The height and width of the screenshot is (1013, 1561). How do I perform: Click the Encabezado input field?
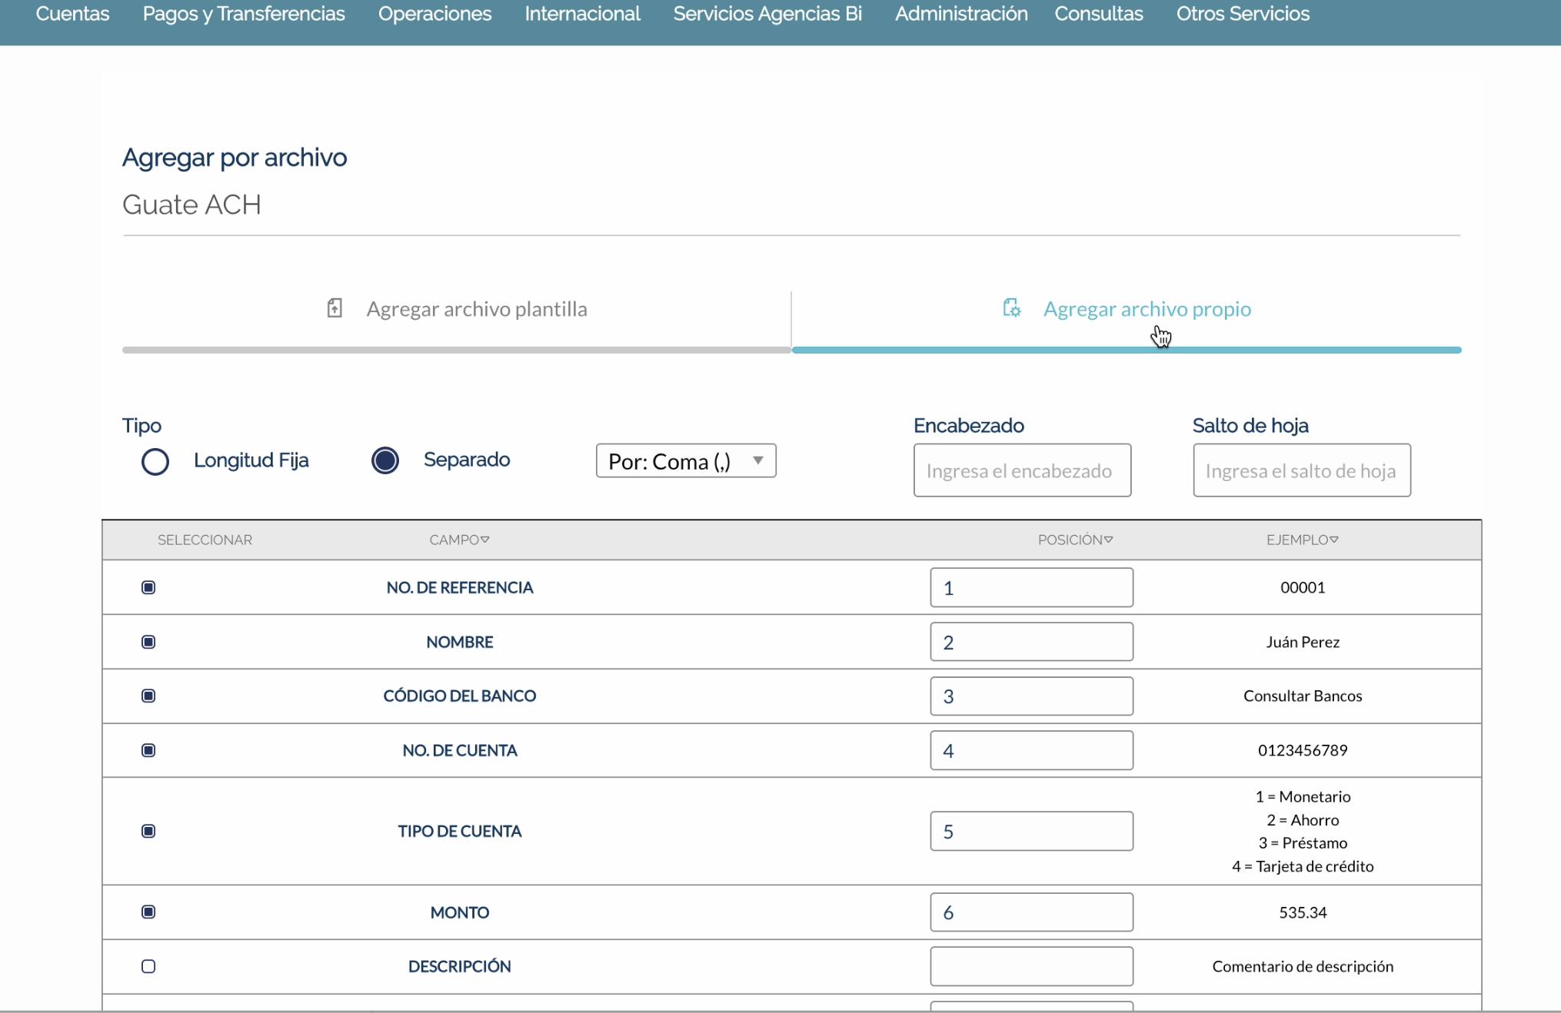click(1022, 470)
